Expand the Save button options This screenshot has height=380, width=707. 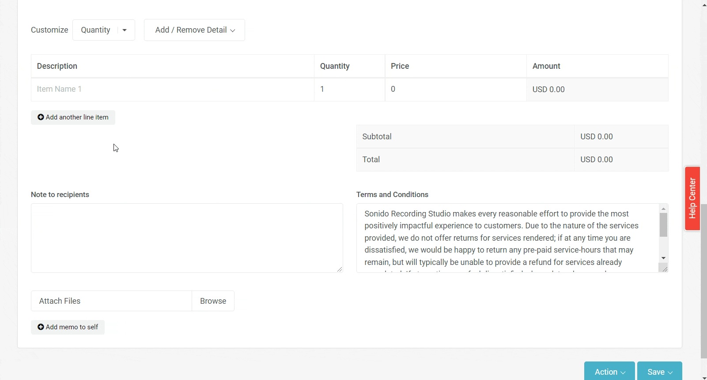click(659, 372)
